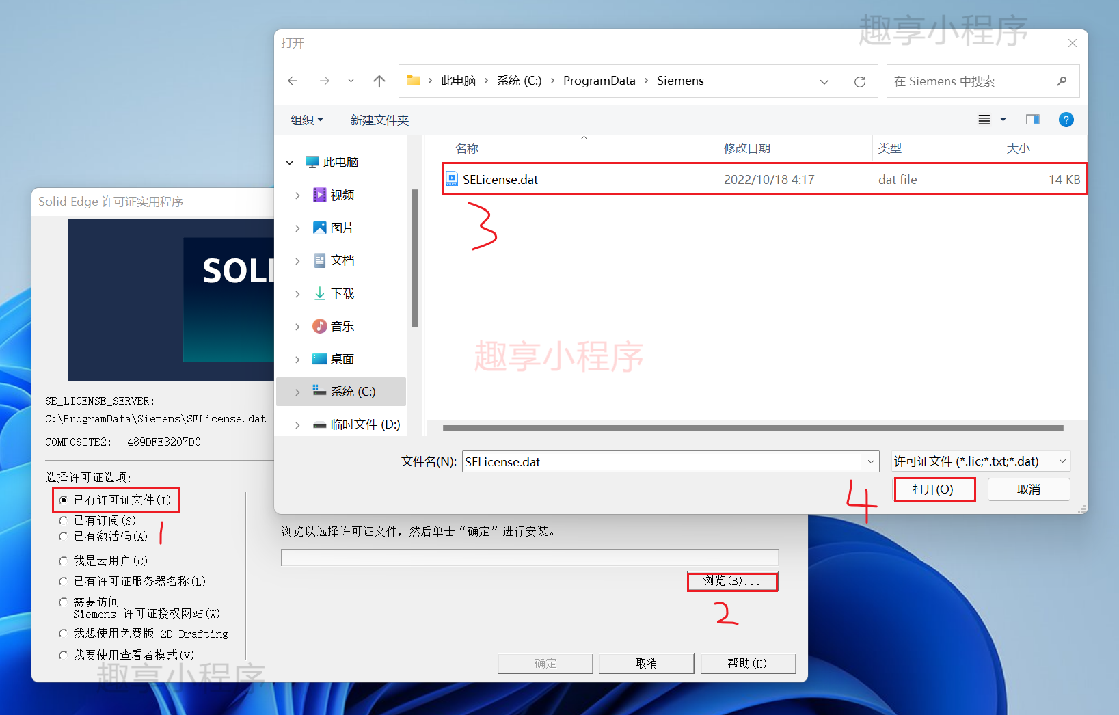Select 需要访问 Siemens 许可证授权网站 option
The image size is (1119, 715).
click(63, 602)
